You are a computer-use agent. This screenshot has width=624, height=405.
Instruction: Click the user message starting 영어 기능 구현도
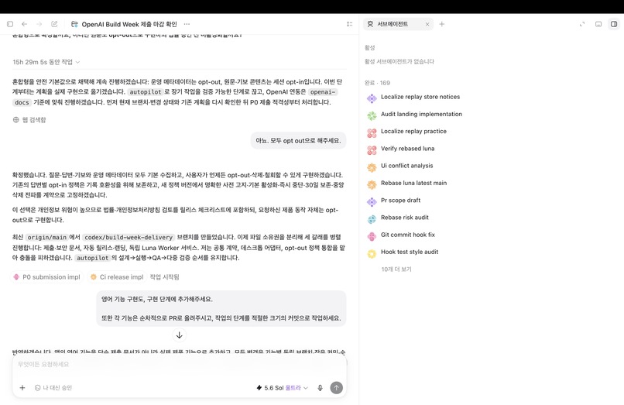(x=221, y=309)
